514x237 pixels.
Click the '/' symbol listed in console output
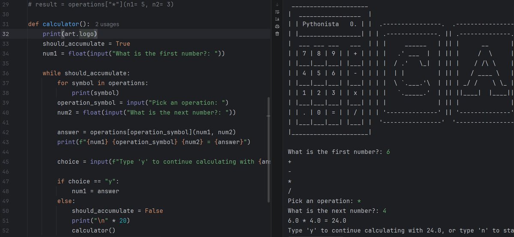click(290, 191)
